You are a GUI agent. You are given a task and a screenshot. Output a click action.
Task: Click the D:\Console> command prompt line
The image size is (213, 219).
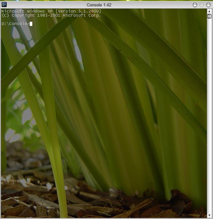(x=17, y=24)
